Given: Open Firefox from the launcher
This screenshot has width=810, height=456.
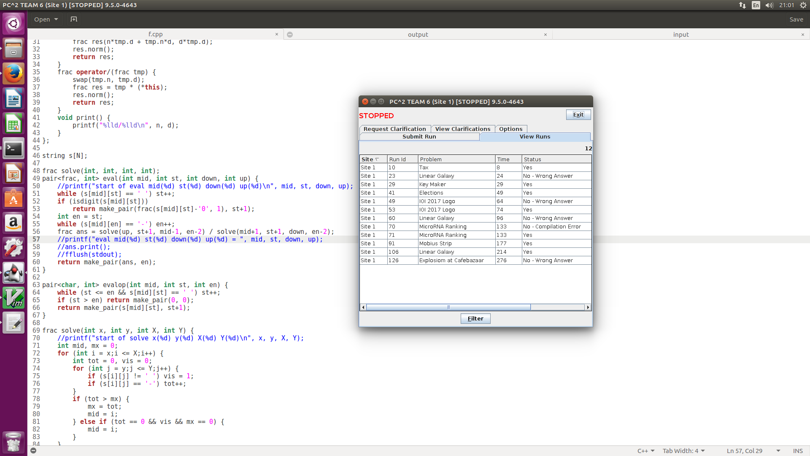Looking at the screenshot, I should pyautogui.click(x=13, y=74).
